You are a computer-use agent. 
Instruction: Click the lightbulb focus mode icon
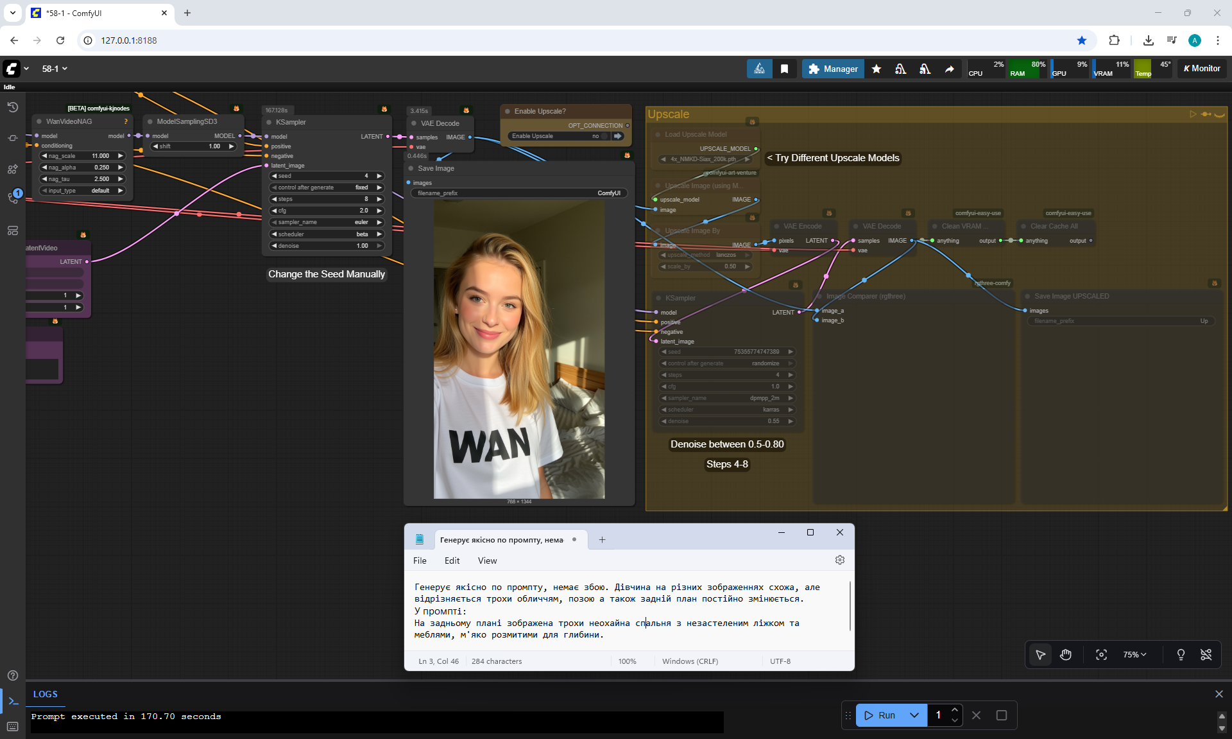[1180, 654]
